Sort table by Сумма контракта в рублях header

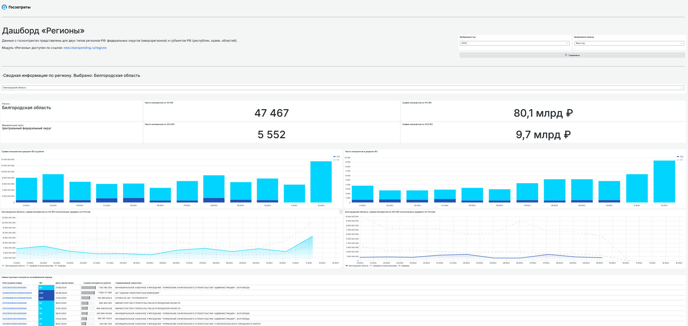tap(97, 283)
